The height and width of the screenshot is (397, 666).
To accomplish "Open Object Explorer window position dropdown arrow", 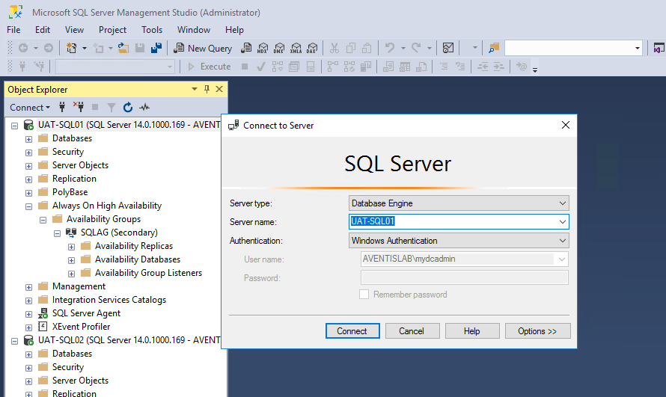I will [x=195, y=89].
